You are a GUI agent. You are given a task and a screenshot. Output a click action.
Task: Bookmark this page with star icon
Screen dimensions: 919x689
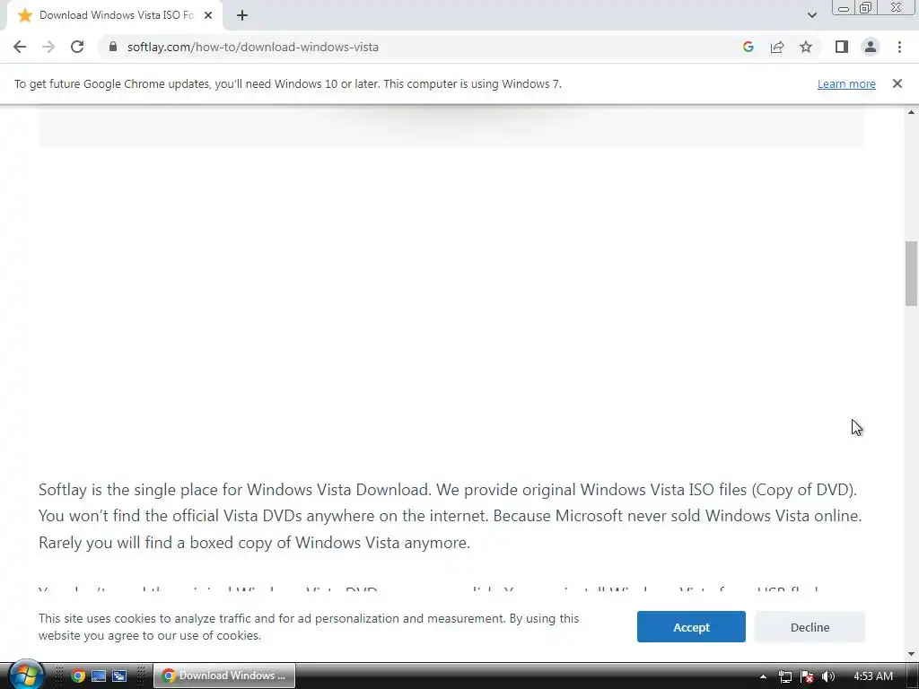[806, 47]
